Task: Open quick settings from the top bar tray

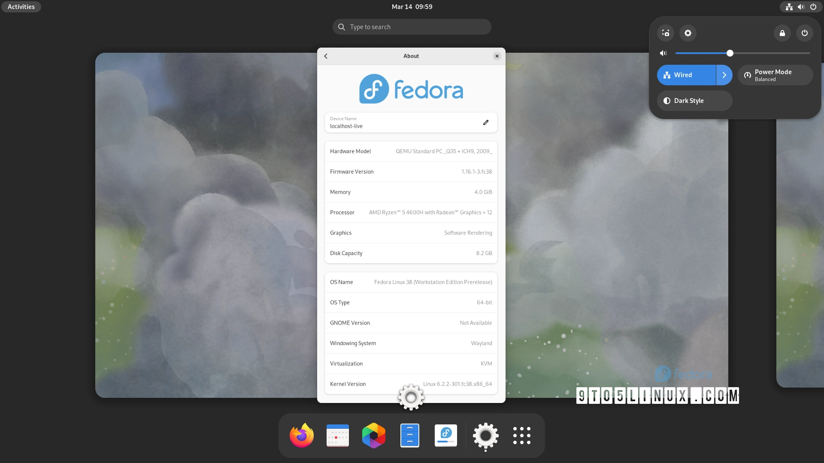Action: [x=801, y=6]
